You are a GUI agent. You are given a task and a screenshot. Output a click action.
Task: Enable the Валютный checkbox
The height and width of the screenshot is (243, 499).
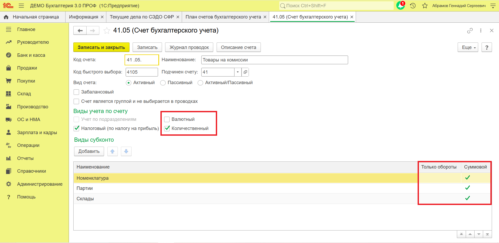pos(167,119)
